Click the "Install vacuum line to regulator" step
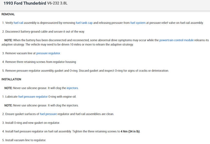Screen dimensions: 210x144 (x=26, y=140)
